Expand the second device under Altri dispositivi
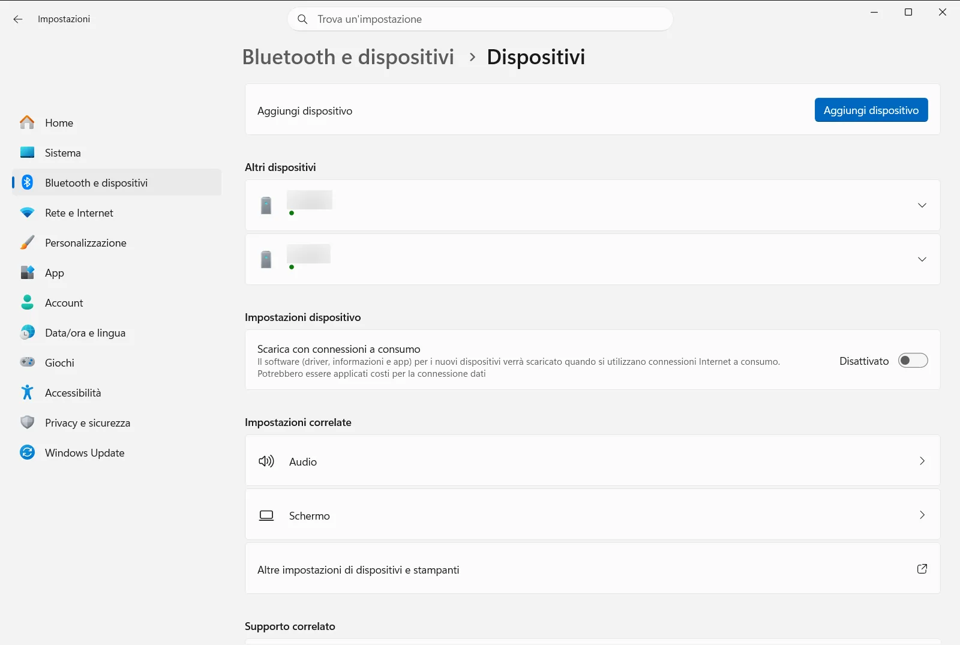This screenshot has height=645, width=960. point(922,259)
